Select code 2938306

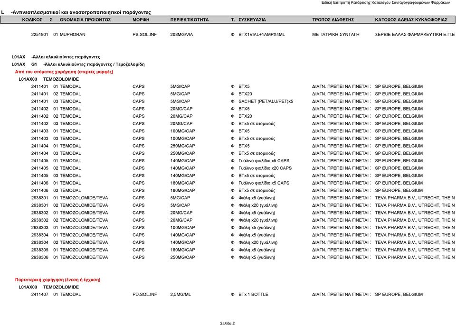39,257
